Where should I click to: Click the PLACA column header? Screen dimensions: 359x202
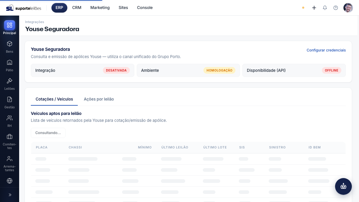[42, 147]
